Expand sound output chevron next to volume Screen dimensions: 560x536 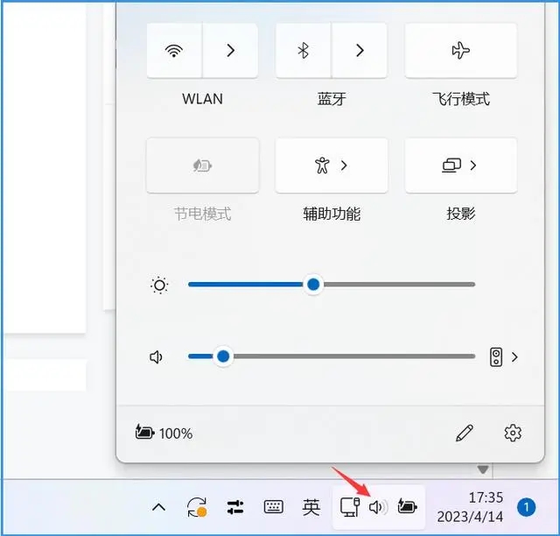pyautogui.click(x=514, y=356)
